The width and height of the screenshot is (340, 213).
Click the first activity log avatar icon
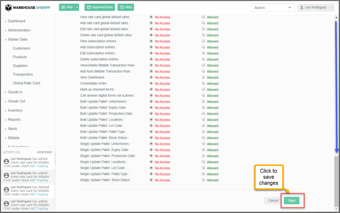[x=6, y=161]
